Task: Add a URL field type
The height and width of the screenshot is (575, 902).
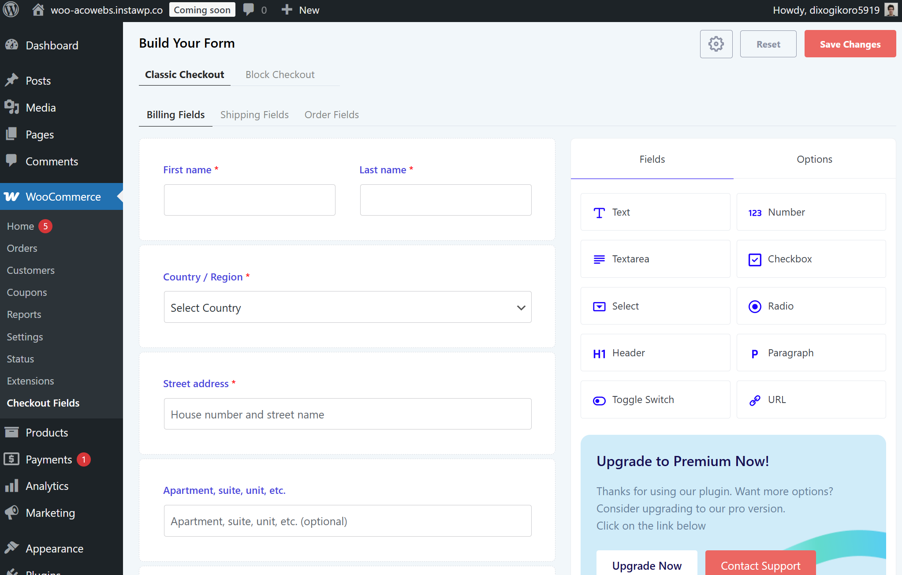Action: 811,400
